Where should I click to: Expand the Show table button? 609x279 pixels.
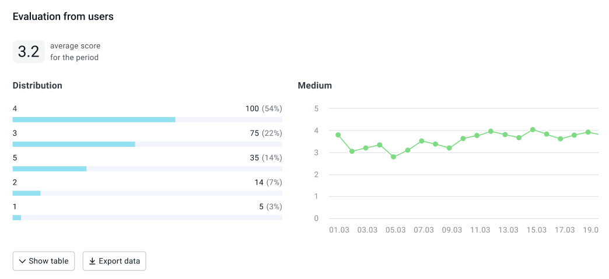click(x=44, y=262)
